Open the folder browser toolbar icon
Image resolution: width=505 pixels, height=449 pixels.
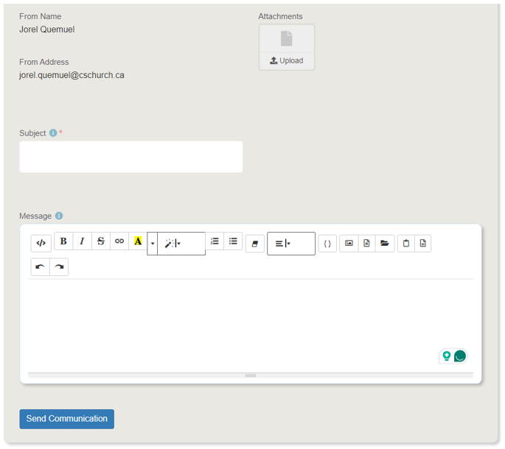385,244
